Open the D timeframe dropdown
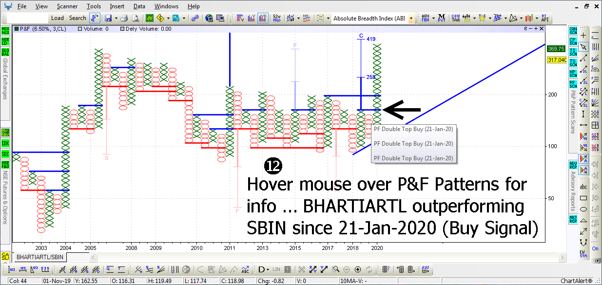 (264, 269)
